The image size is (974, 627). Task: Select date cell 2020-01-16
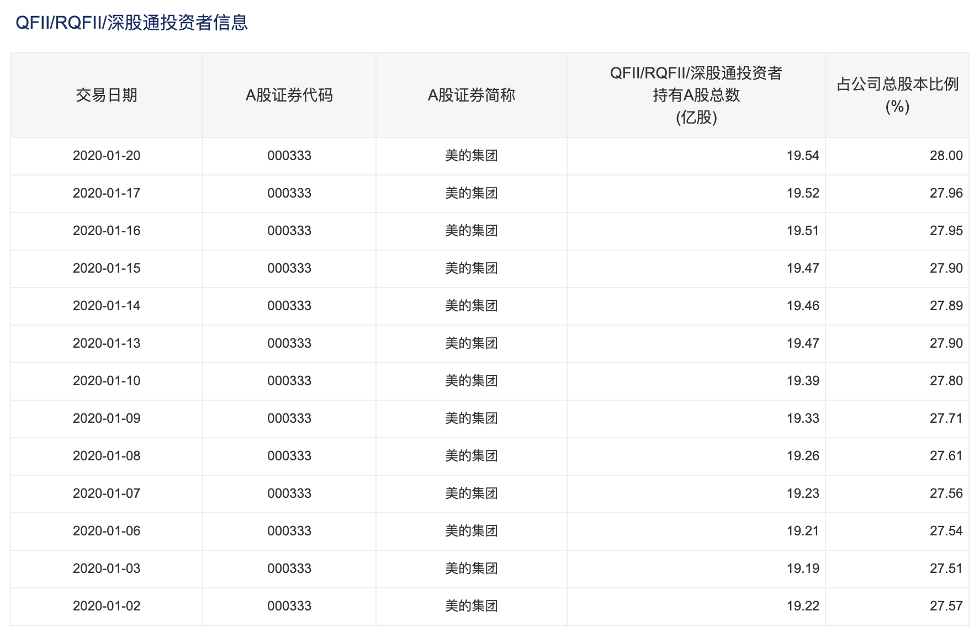107,231
